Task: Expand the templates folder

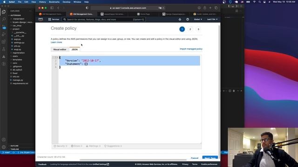Action: [17, 60]
